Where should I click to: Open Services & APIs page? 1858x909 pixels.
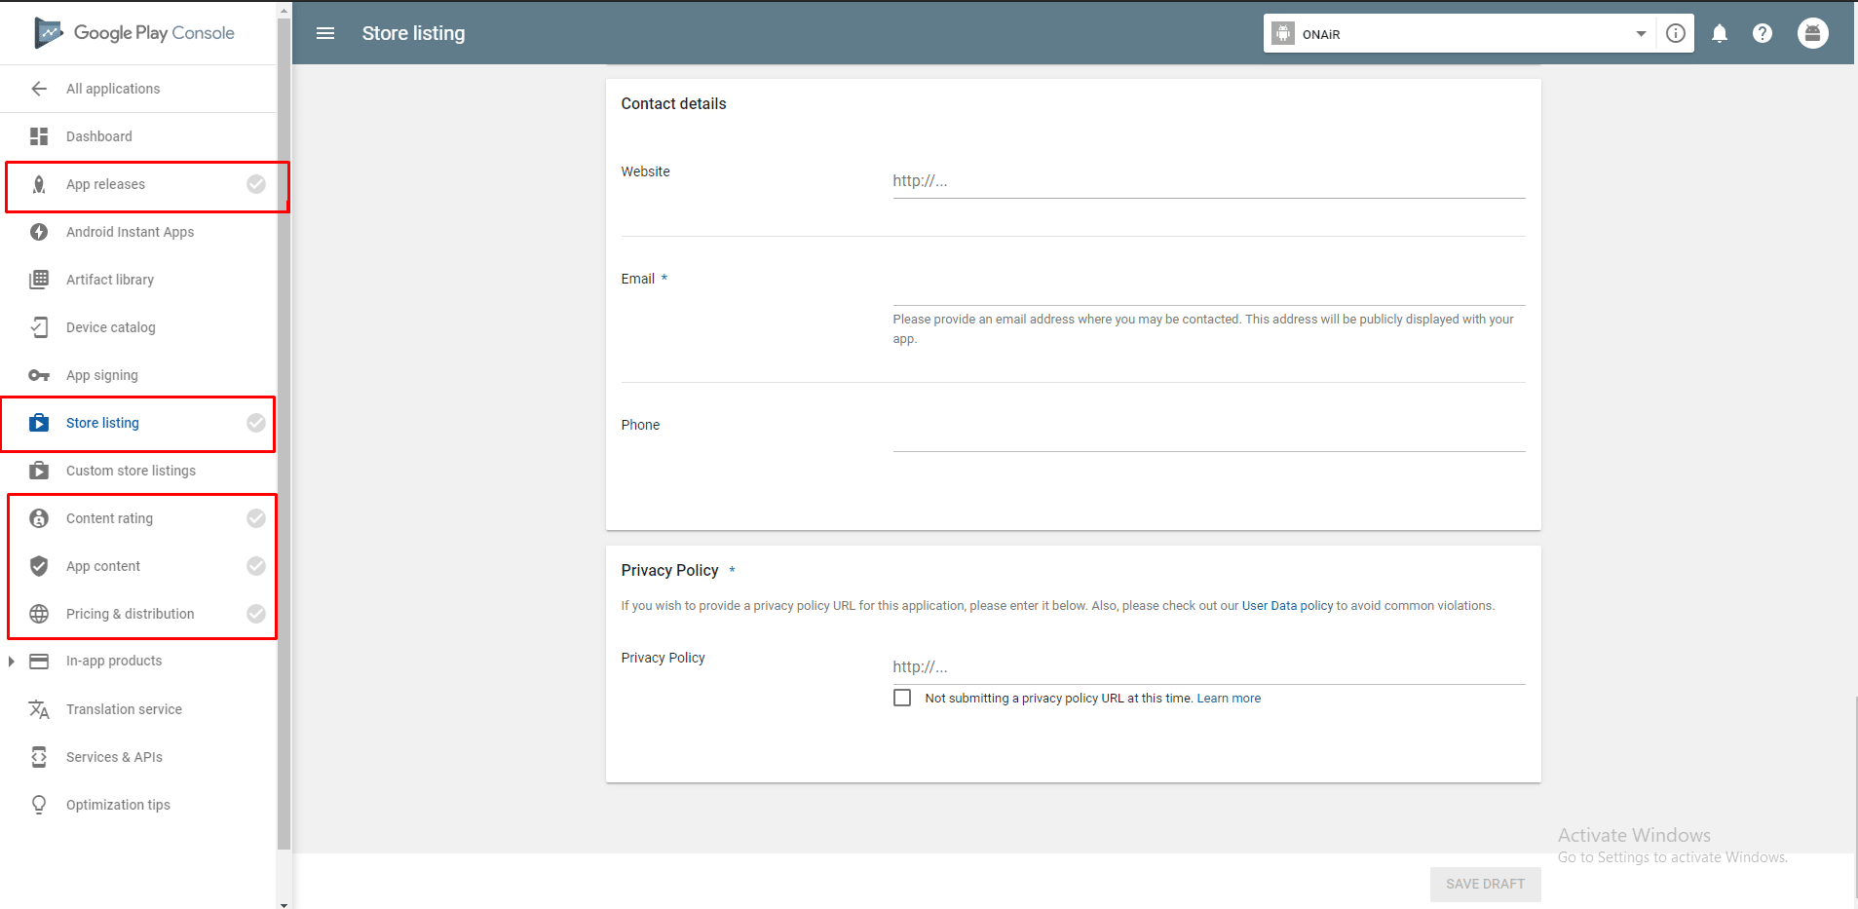115,757
